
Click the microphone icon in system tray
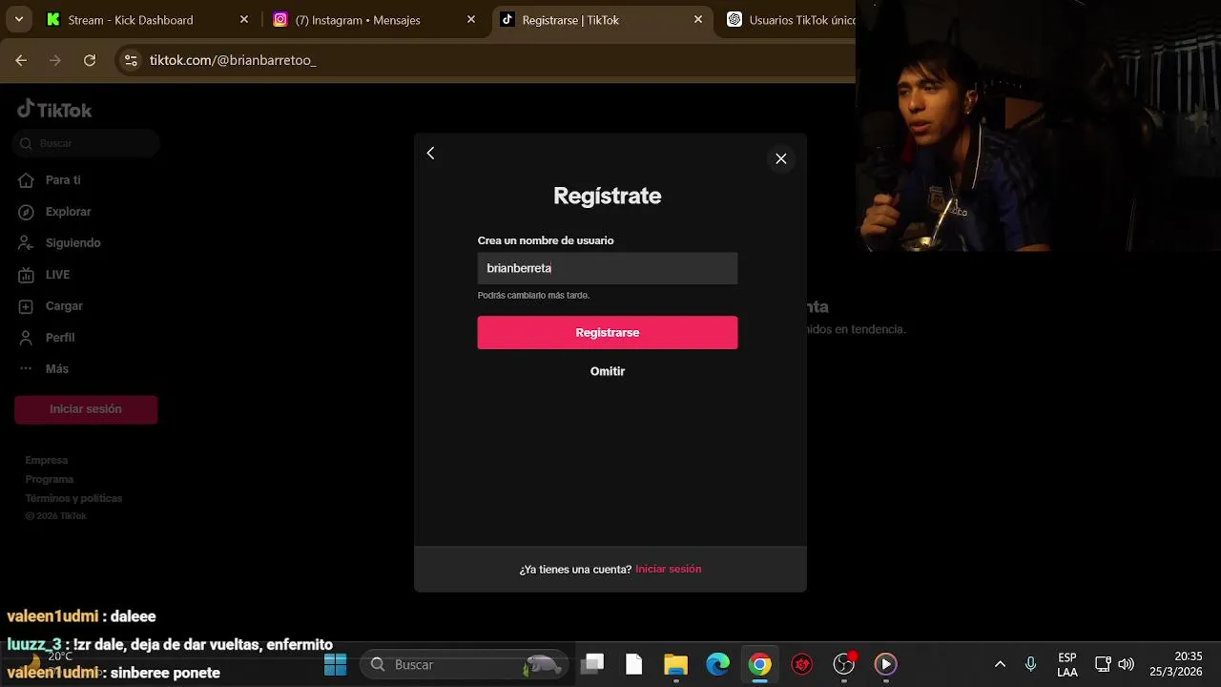[x=1031, y=664]
